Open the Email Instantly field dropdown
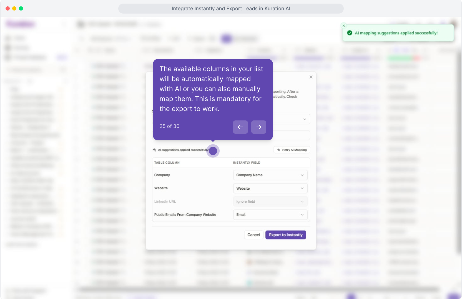The image size is (462, 299). click(x=270, y=215)
